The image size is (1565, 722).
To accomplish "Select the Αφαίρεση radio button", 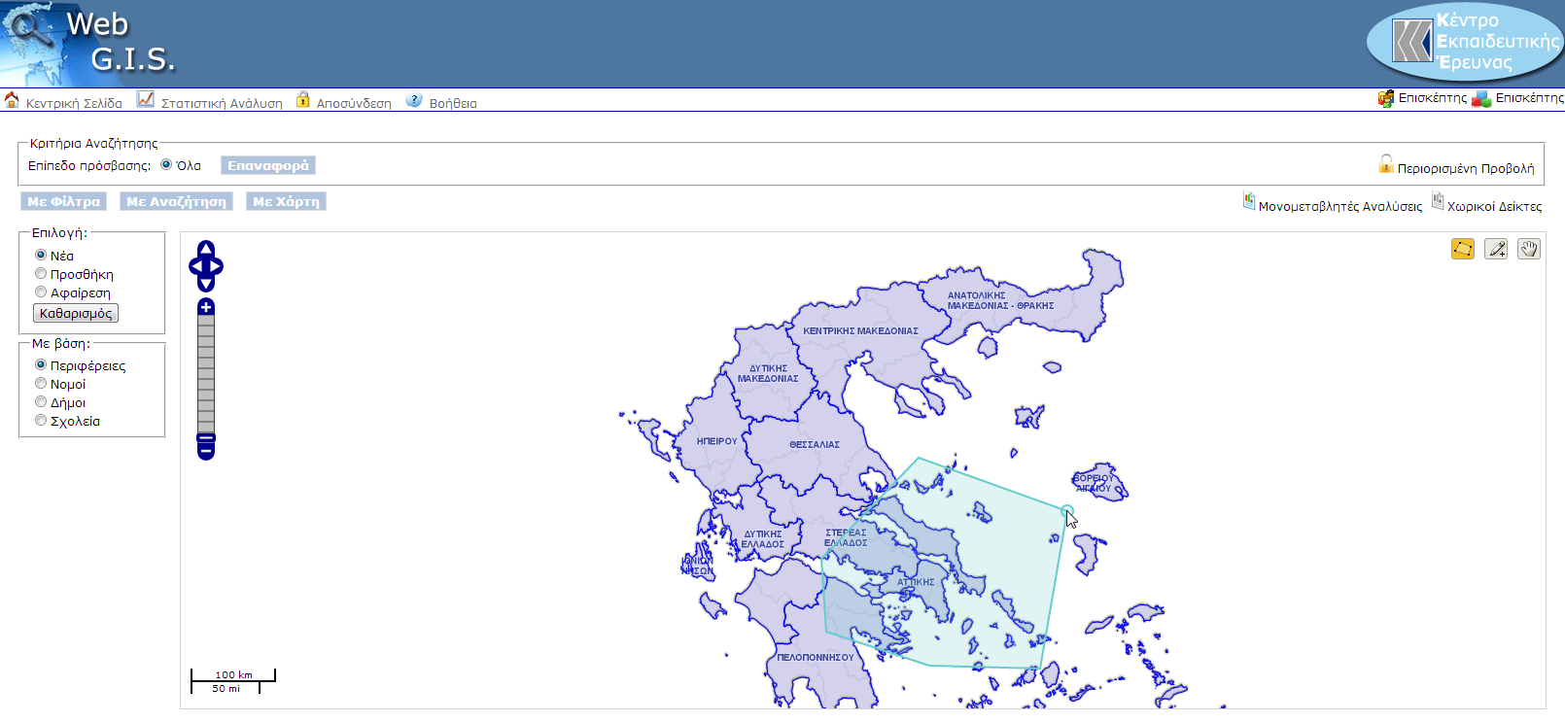I will pos(41,292).
